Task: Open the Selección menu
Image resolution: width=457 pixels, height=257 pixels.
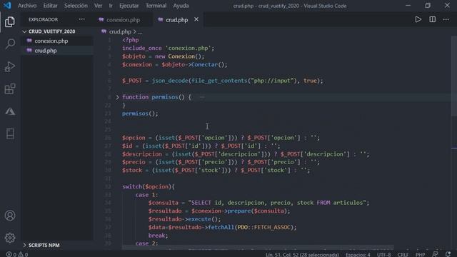Action: 76,6
